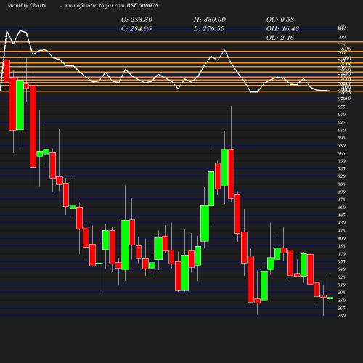The image size is (363, 363).
Task: Select the close value "C: 284.95"
Action: click(136, 28)
